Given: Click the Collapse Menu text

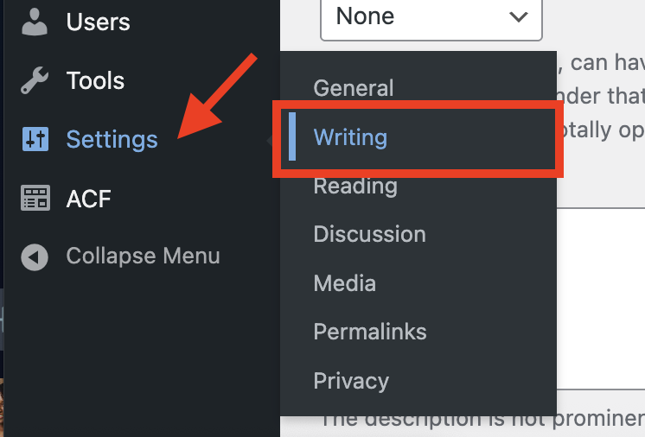Looking at the screenshot, I should point(143,256).
